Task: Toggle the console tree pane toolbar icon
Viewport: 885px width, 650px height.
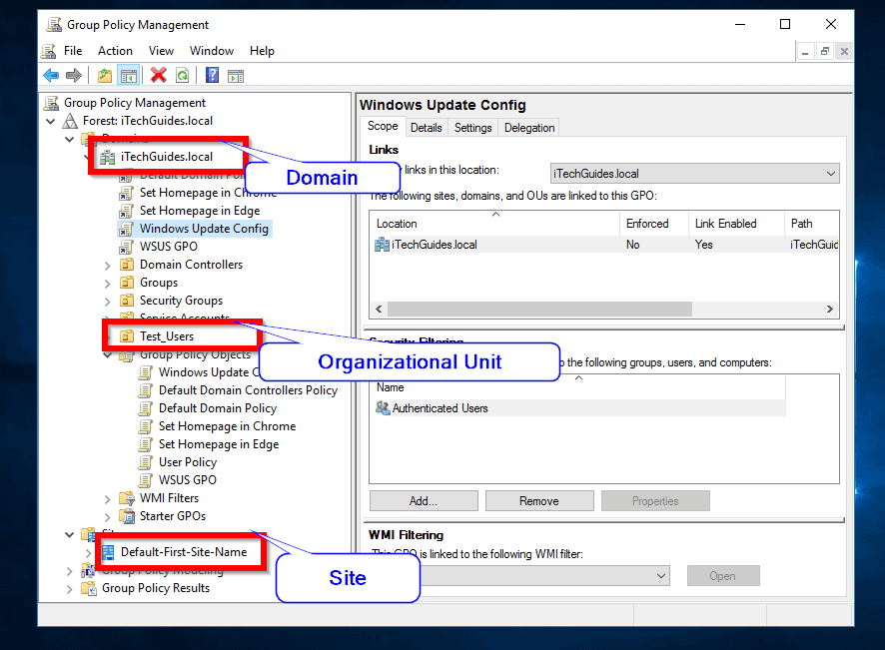Action: (x=128, y=75)
